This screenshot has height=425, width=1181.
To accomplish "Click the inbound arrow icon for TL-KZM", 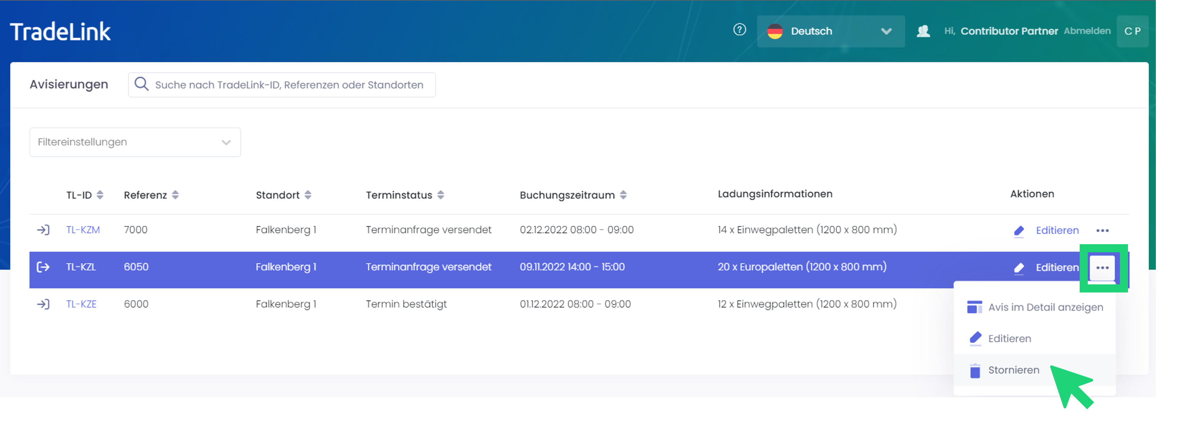I will [x=43, y=229].
